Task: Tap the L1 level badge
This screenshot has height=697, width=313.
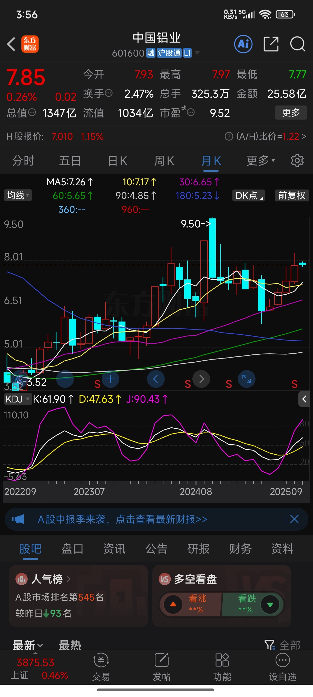Action: coord(188,53)
